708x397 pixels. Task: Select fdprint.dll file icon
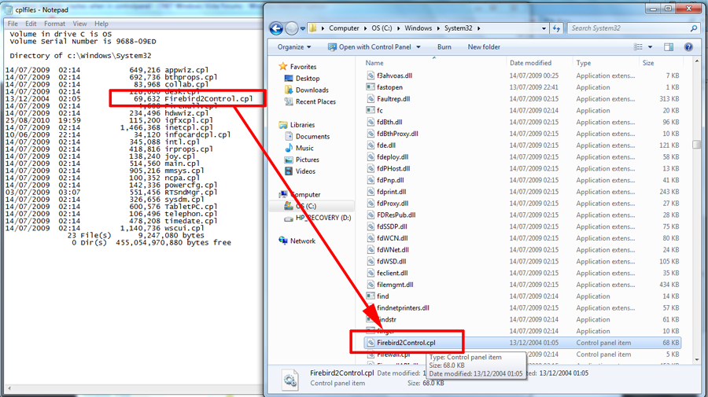pos(371,192)
